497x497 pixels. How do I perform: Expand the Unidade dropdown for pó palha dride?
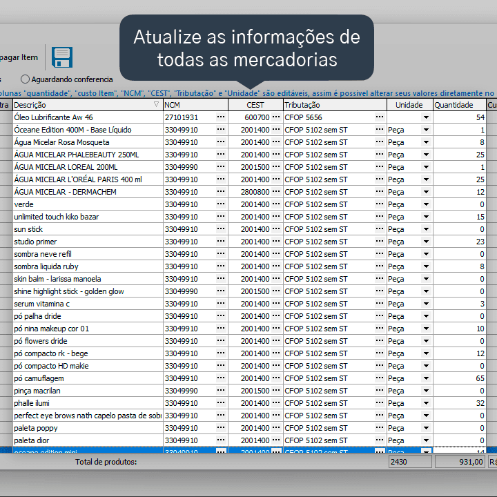click(x=427, y=316)
